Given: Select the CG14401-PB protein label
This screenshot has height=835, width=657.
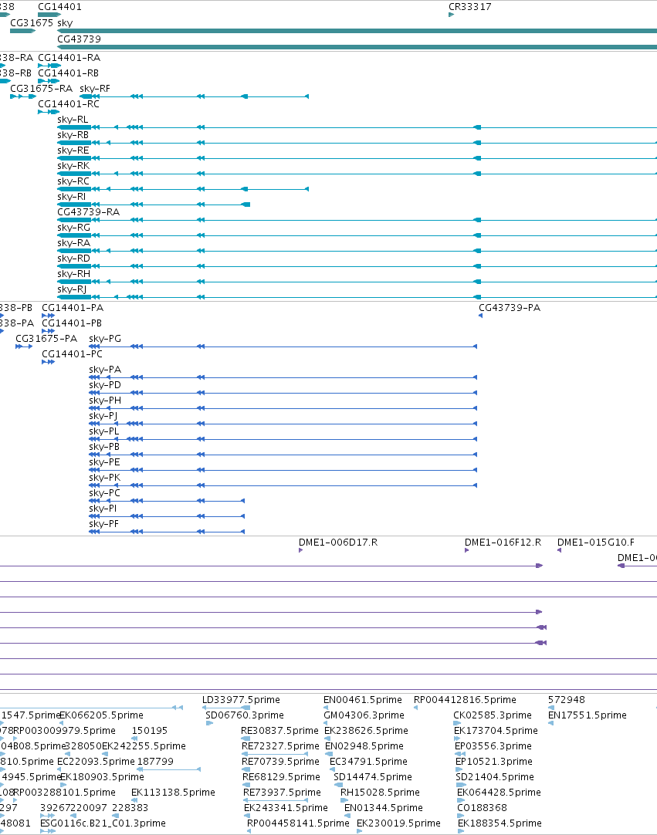Looking at the screenshot, I should coord(72,323).
